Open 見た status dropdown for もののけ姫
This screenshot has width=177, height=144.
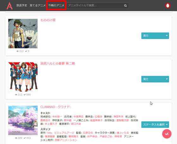coord(155,36)
